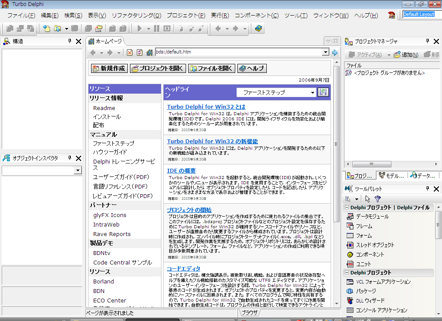Click the ファイルを開く button

212,68
